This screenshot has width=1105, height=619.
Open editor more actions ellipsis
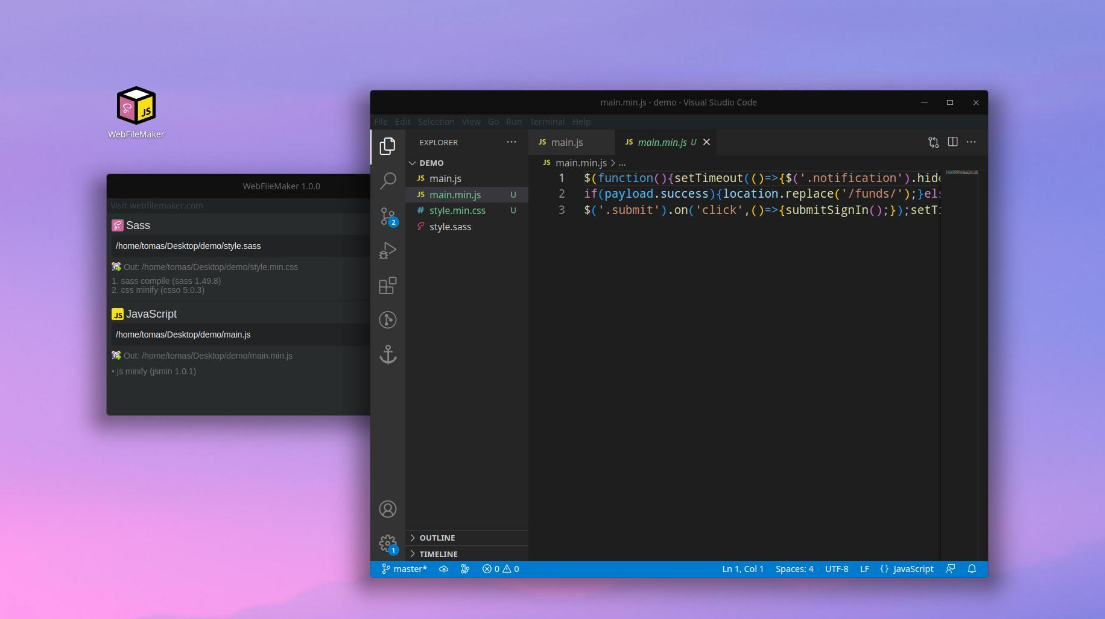coord(971,142)
